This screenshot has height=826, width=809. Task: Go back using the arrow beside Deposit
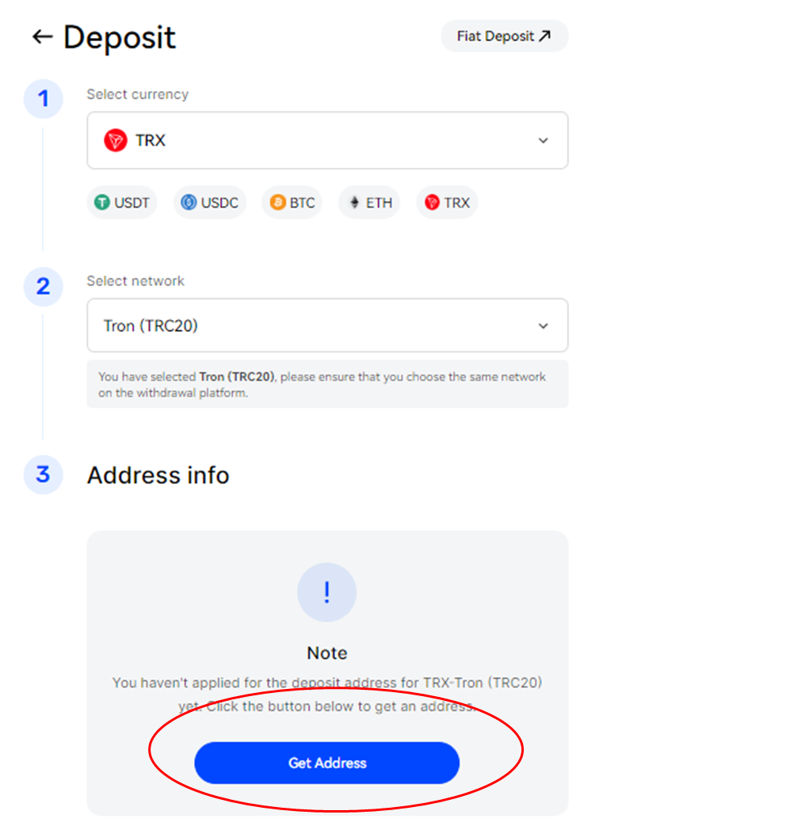(42, 37)
